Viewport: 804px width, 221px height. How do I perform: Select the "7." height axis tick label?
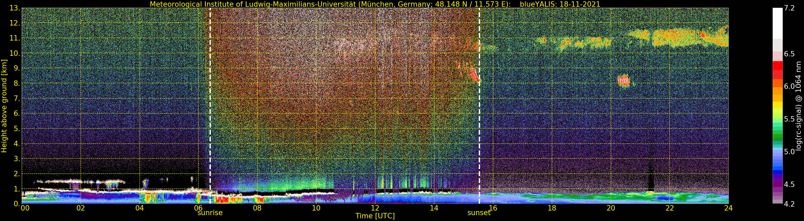(17, 98)
